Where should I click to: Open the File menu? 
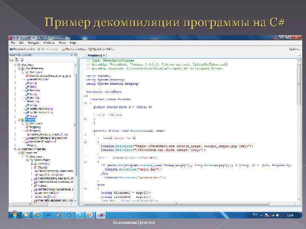(13, 43)
